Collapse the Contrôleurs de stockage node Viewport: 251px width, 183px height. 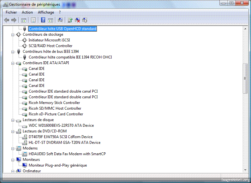[13, 34]
